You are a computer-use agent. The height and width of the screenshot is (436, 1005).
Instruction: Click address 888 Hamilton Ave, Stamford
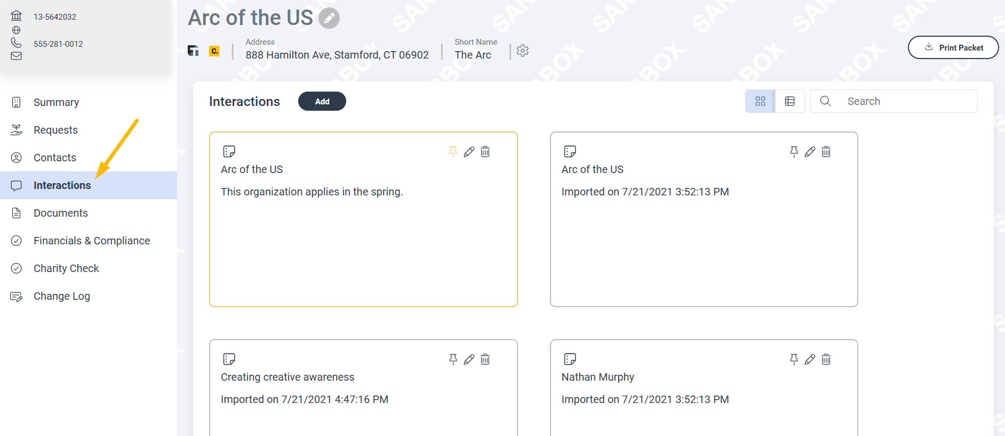point(337,55)
